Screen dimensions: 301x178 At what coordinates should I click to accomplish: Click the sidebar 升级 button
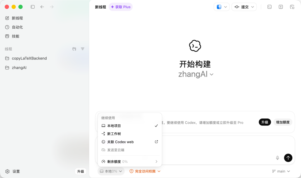[81, 171]
